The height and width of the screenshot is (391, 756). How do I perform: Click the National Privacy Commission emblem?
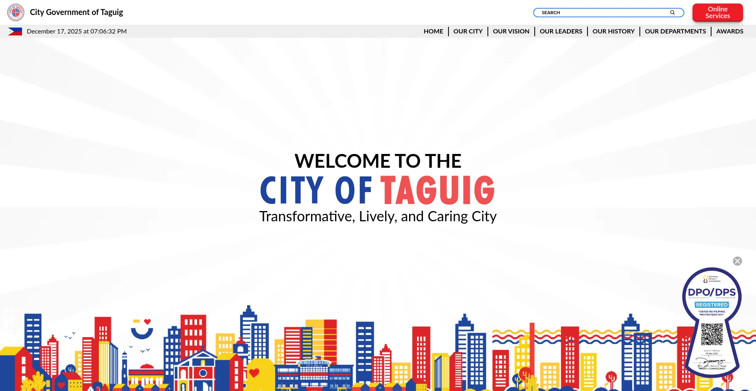pos(711,278)
